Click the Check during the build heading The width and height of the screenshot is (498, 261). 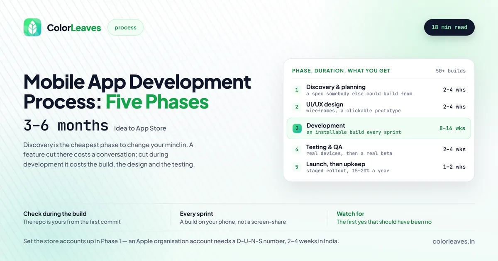coord(55,214)
